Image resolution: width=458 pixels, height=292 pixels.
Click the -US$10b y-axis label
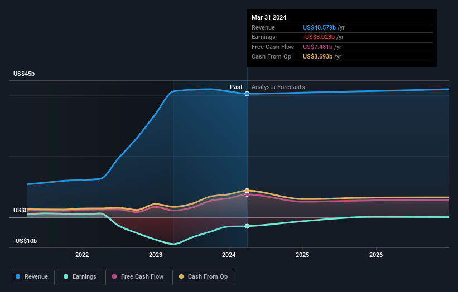[x=25, y=241]
